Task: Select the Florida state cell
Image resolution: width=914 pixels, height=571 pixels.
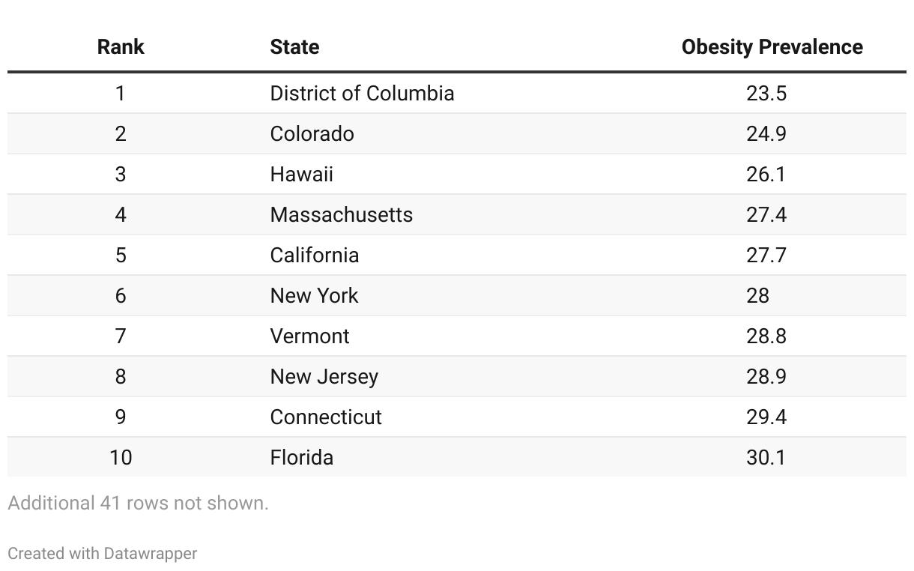Action: (302, 458)
